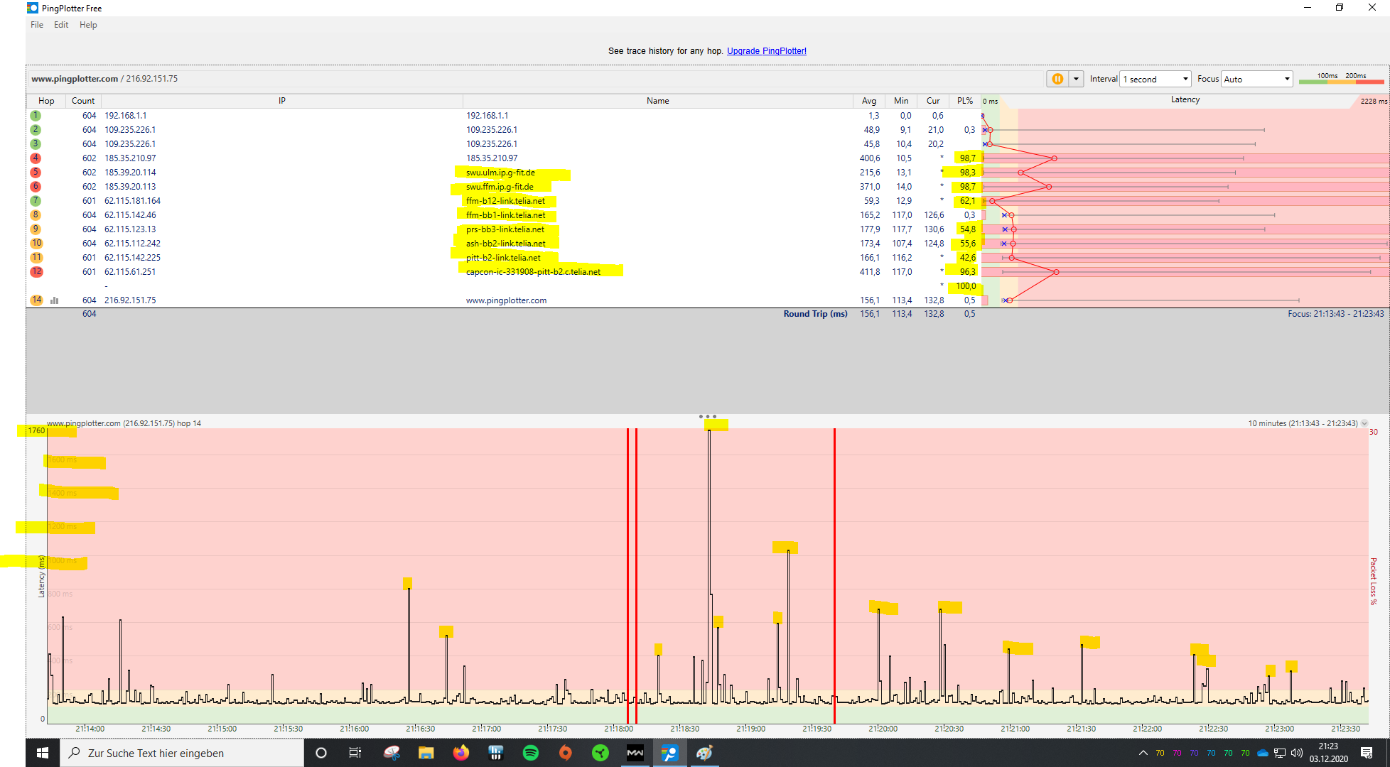Click the 100ms 200ms latency color scale
The height and width of the screenshot is (767, 1390).
pyautogui.click(x=1340, y=79)
